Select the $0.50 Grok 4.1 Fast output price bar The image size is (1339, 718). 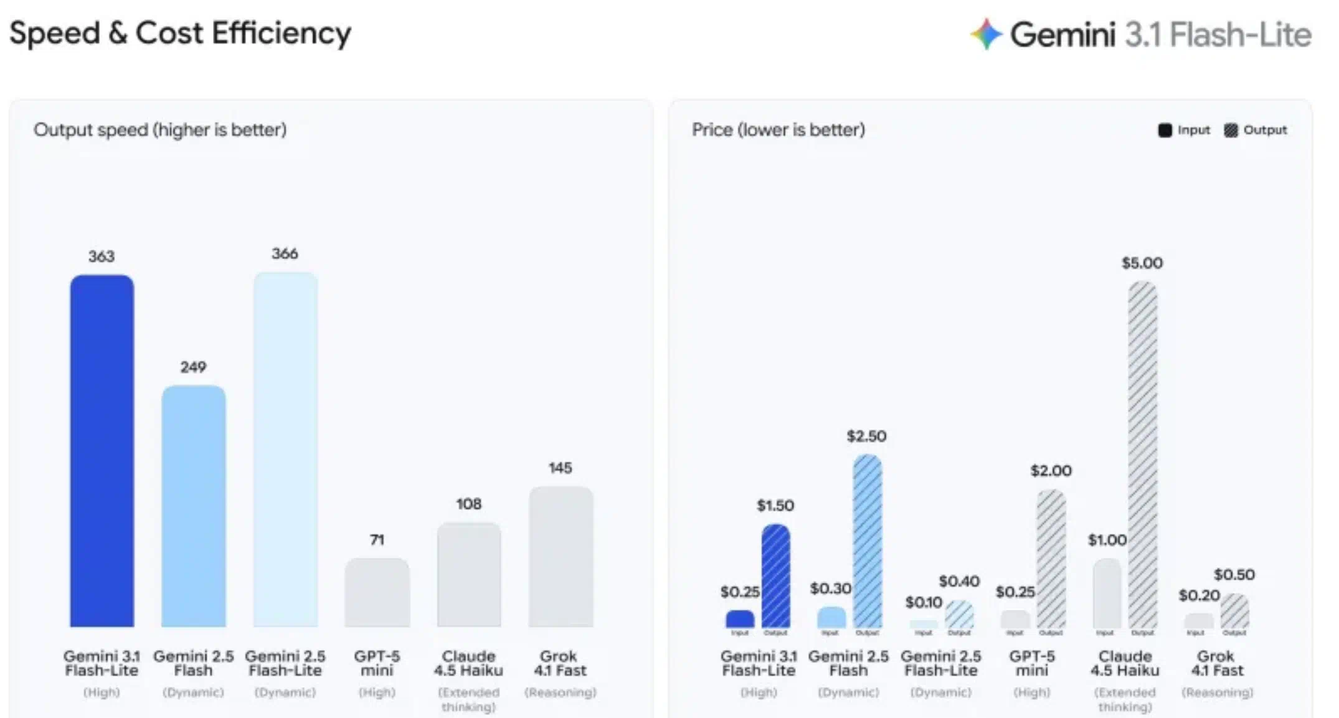(x=1234, y=611)
